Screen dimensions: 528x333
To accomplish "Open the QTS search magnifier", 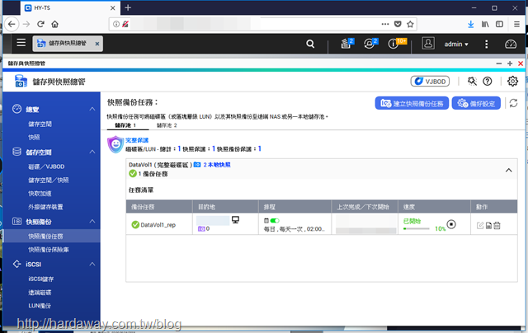I will click(310, 44).
